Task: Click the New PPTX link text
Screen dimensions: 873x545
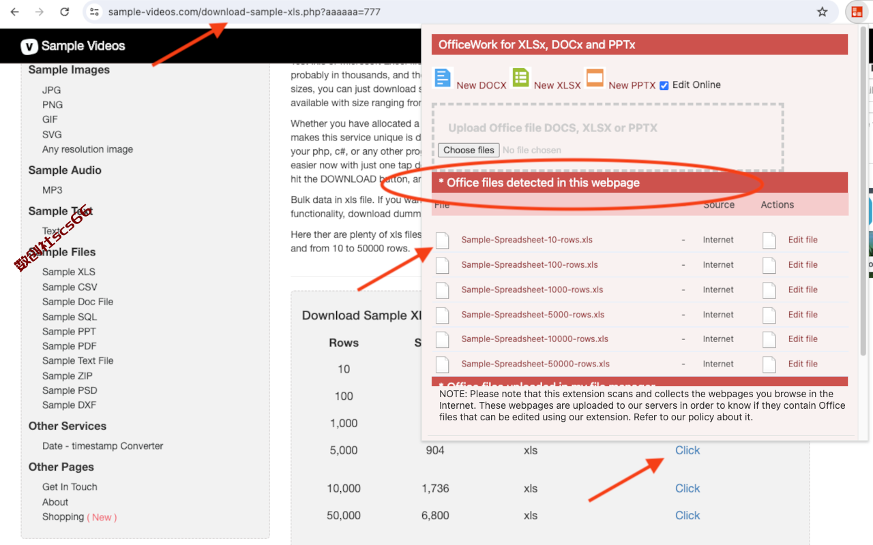Action: (632, 85)
